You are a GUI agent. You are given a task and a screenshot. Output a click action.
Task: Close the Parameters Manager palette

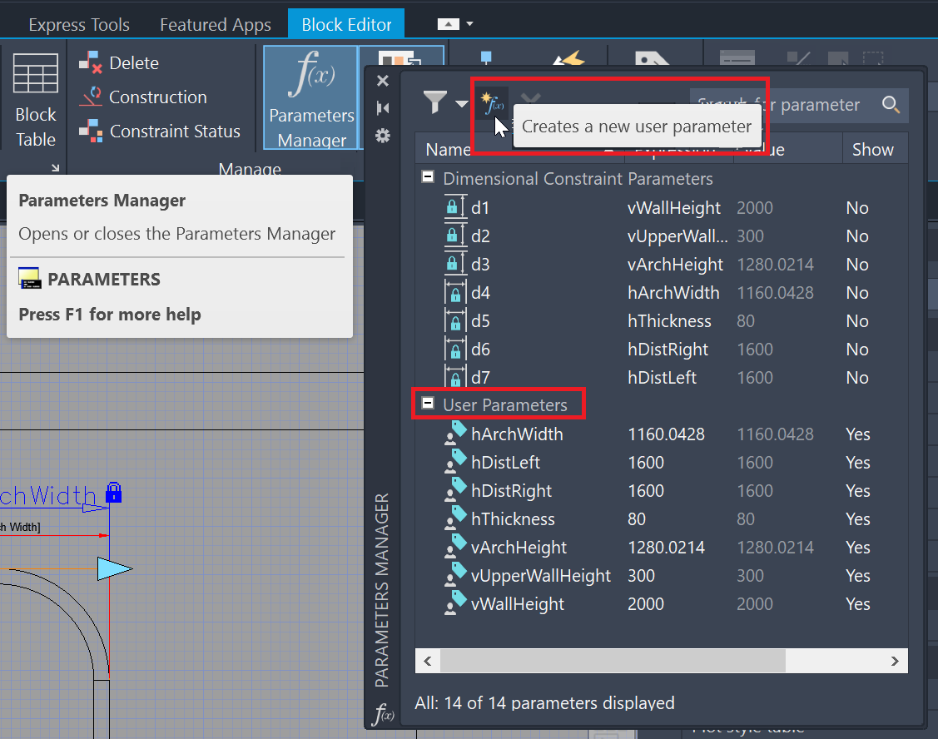[383, 81]
